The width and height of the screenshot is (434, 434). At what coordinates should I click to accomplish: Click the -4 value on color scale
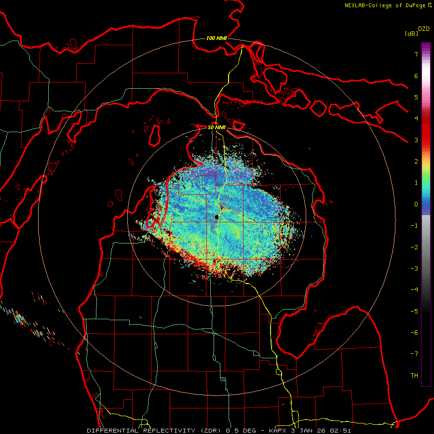[x=414, y=290]
